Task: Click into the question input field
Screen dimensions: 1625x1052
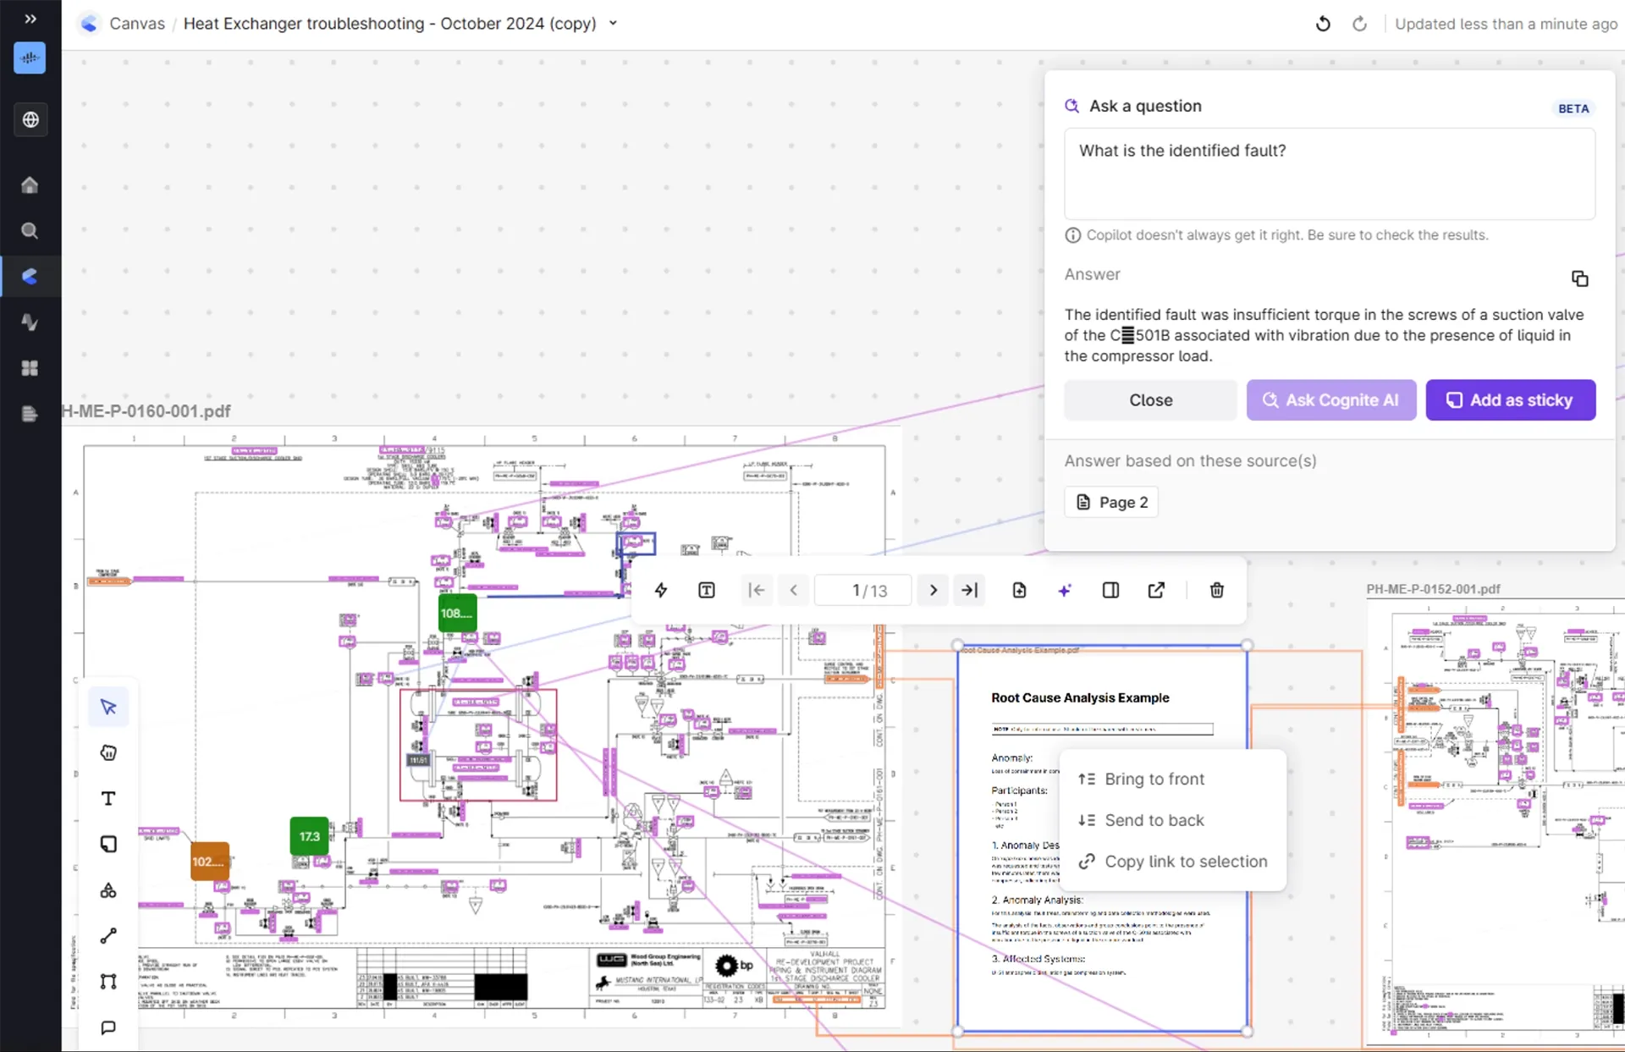Action: point(1330,173)
